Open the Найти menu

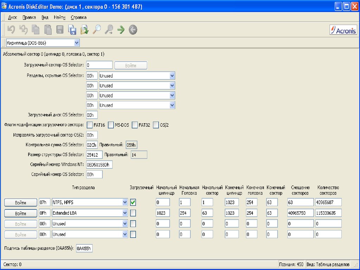coord(59,17)
